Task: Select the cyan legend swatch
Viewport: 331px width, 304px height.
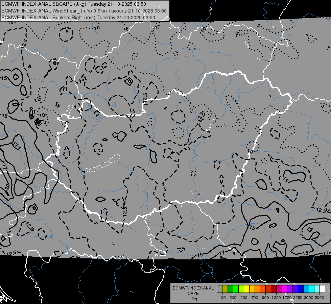Action: [x=312, y=289]
